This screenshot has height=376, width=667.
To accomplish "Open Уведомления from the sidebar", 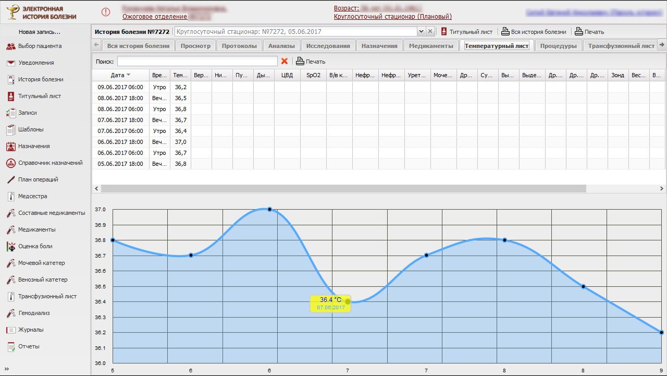I will pyautogui.click(x=10, y=63).
